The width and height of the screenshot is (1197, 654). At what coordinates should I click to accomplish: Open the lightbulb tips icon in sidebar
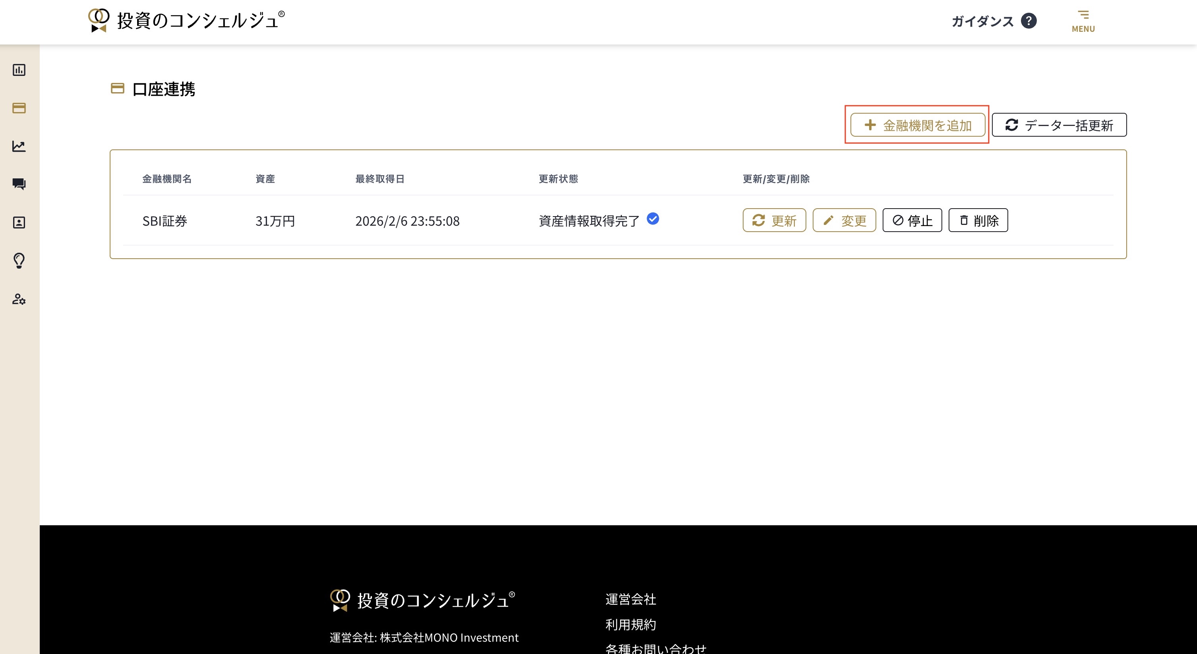point(19,261)
